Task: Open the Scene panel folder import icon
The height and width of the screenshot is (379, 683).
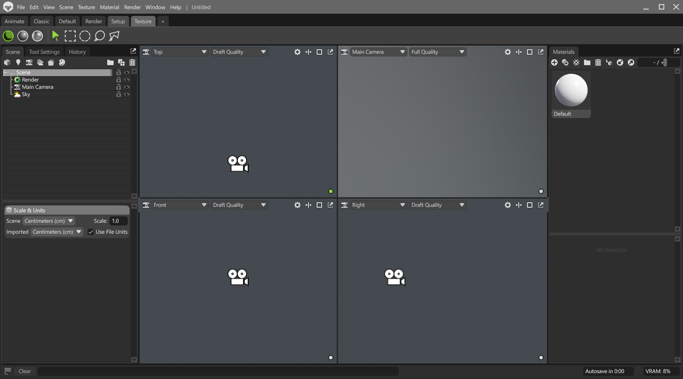Action: pos(110,62)
